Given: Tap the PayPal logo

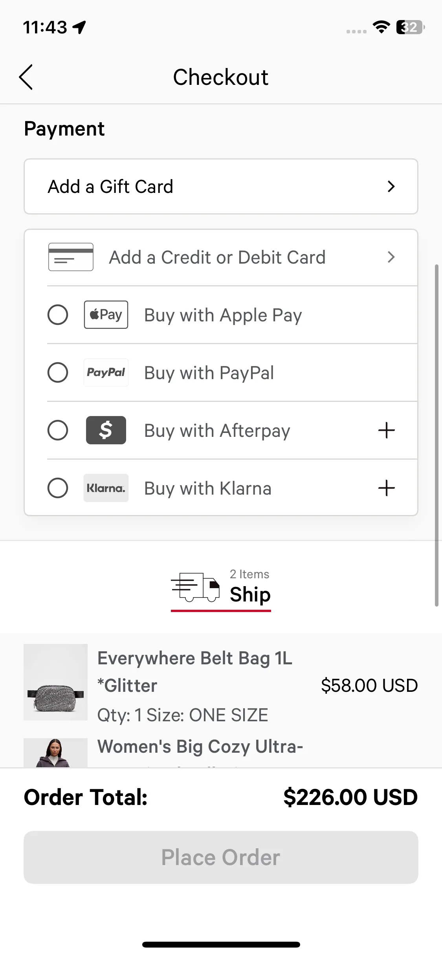Looking at the screenshot, I should click(106, 372).
